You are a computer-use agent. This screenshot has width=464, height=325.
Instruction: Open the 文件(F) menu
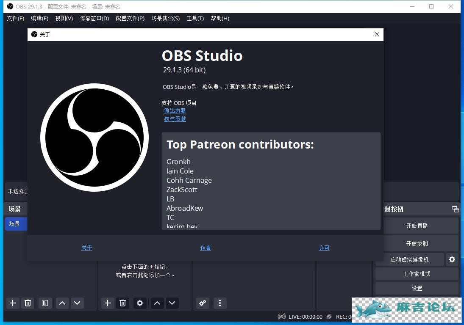pos(15,18)
